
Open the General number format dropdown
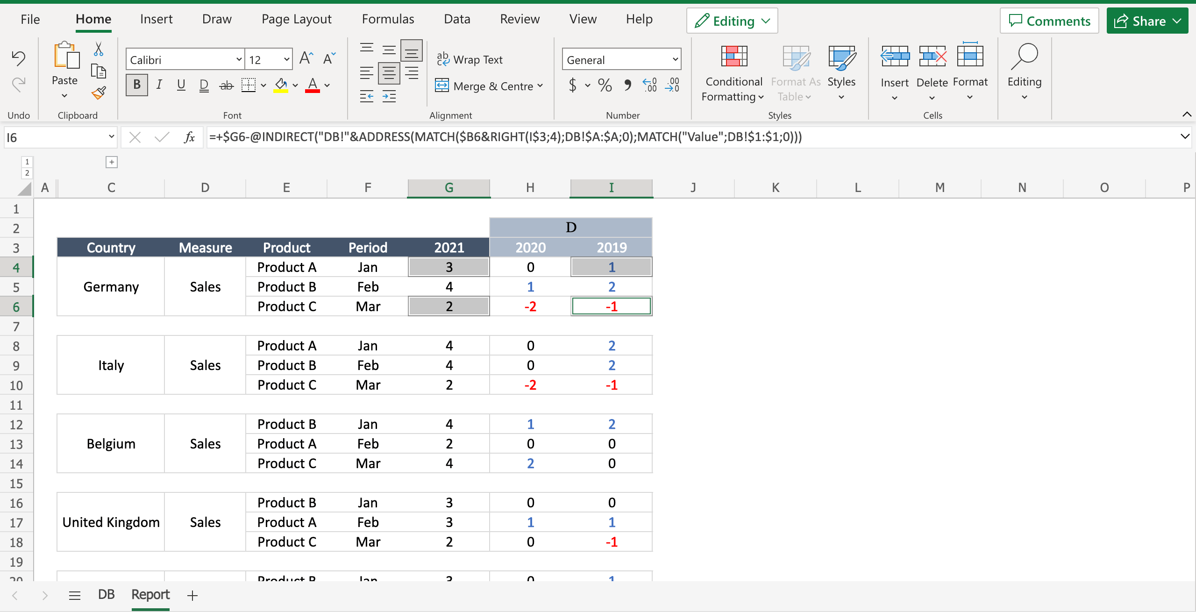coord(675,59)
